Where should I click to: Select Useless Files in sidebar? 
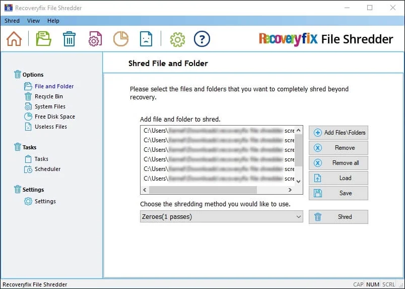tap(50, 127)
